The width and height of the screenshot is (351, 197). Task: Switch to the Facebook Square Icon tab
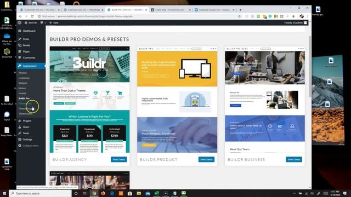(214, 10)
